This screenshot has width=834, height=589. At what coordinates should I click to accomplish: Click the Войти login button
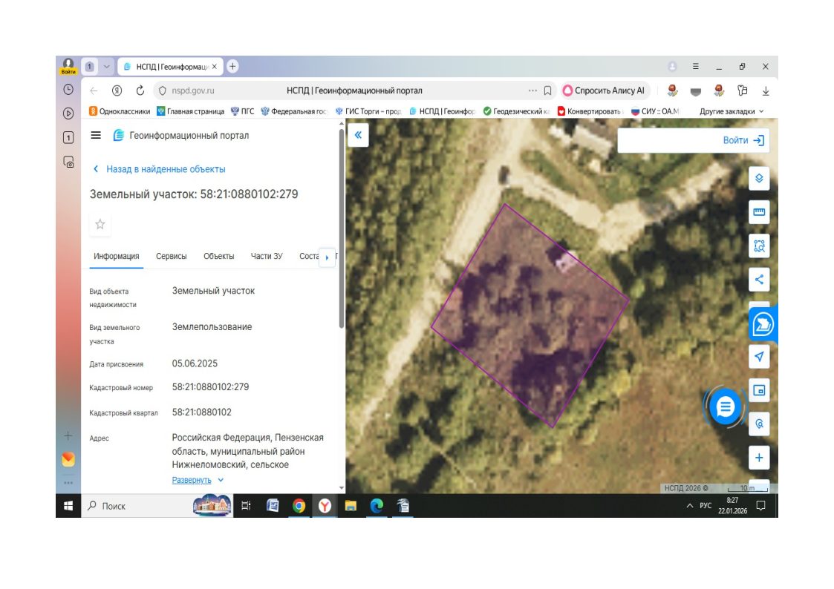click(743, 140)
